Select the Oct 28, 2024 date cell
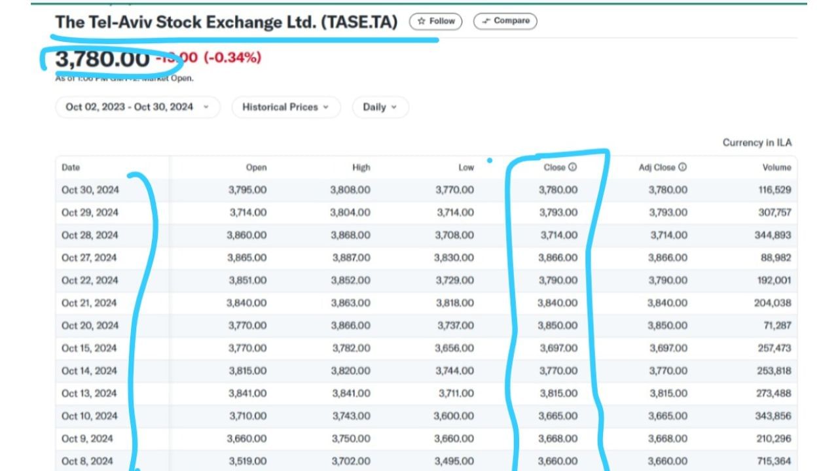 pyautogui.click(x=90, y=235)
